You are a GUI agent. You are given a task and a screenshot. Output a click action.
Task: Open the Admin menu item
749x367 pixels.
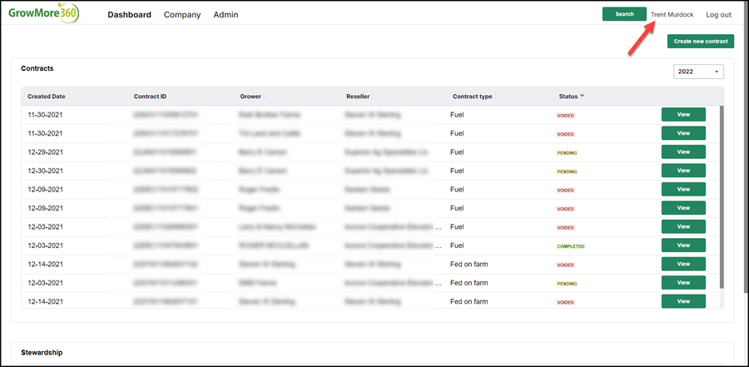point(226,15)
